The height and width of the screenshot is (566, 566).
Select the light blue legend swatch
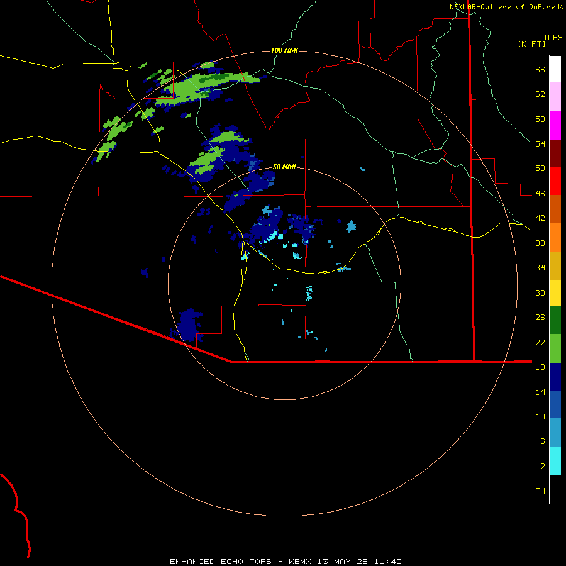(555, 433)
